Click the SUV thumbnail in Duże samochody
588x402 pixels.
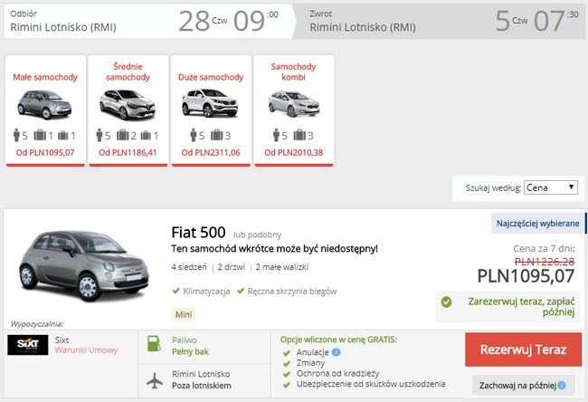210,103
